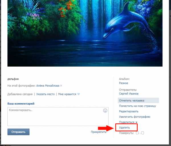The width and height of the screenshot is (171, 146).
Task: Focus the Комментировать comment text field
Action: [58, 117]
